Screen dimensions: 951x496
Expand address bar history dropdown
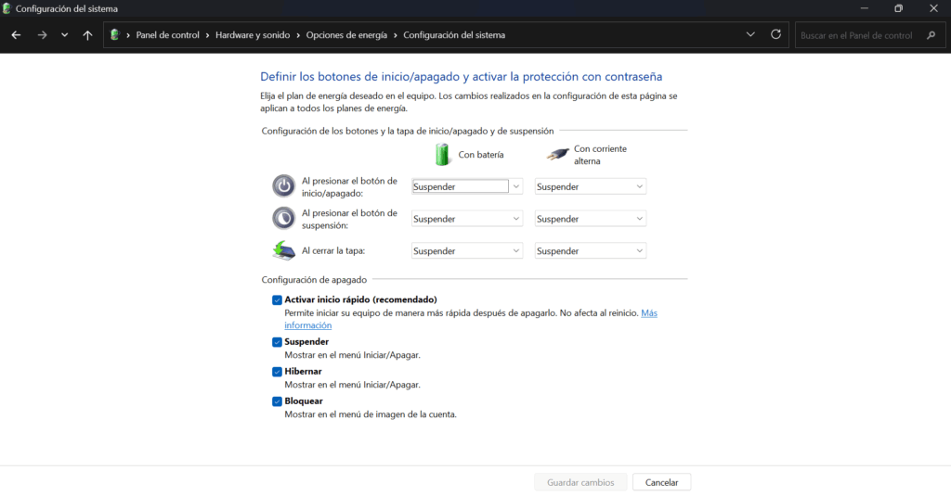pos(750,34)
